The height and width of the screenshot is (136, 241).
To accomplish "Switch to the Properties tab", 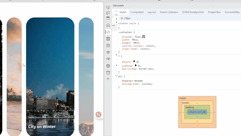I will (x=214, y=12).
